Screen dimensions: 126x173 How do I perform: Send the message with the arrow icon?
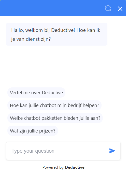click(x=112, y=151)
